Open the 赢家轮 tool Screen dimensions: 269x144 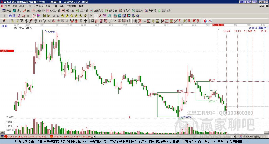click(137, 11)
